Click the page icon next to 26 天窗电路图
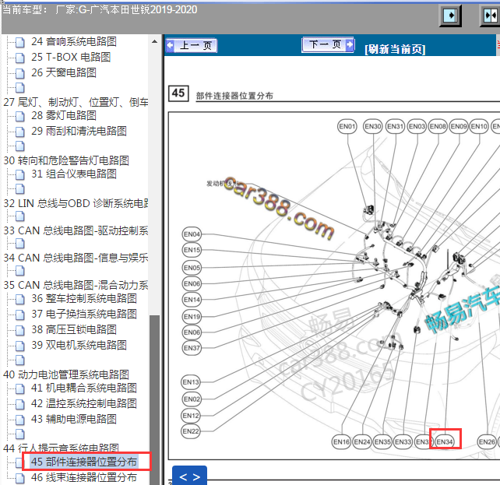The image size is (500, 485). click(19, 73)
